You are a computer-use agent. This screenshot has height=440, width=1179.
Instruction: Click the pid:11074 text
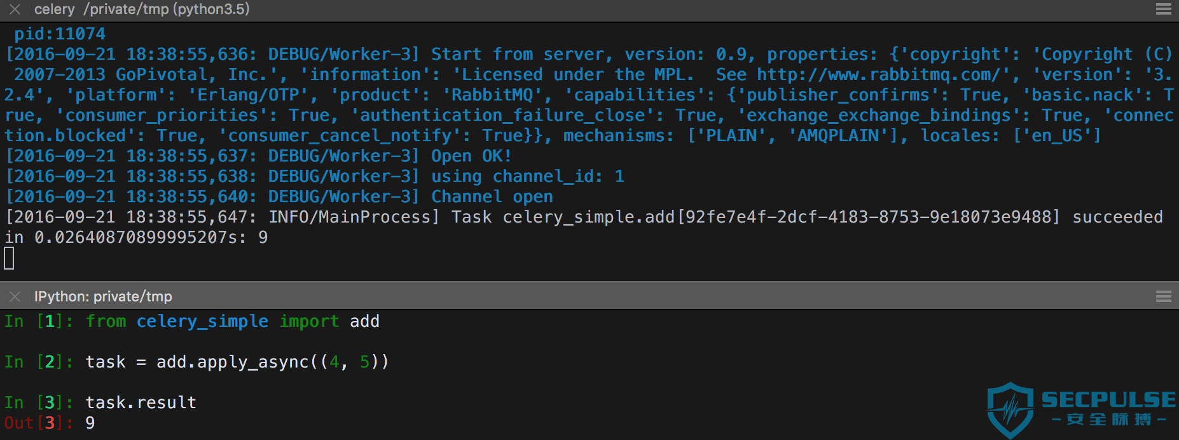(x=60, y=34)
